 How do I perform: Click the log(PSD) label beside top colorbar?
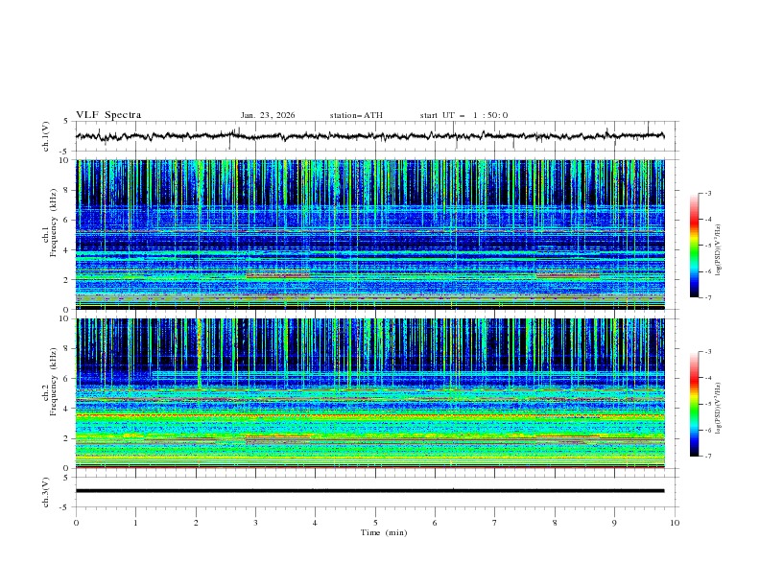718,250
